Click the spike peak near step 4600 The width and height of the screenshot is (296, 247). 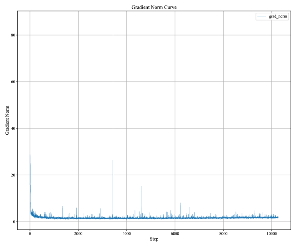pyautogui.click(x=141, y=187)
